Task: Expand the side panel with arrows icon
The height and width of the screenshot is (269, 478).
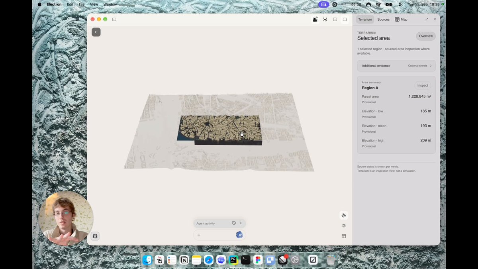Action: 427,20
